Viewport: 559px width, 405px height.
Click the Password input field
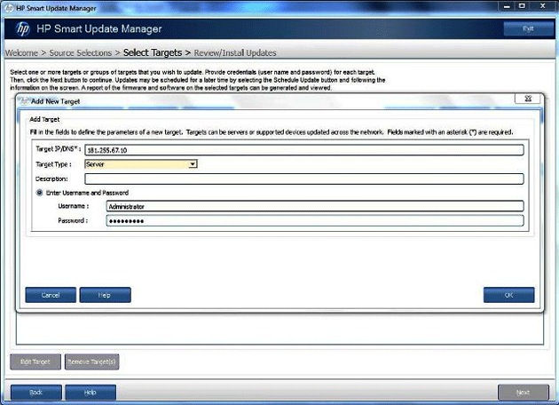(x=314, y=220)
